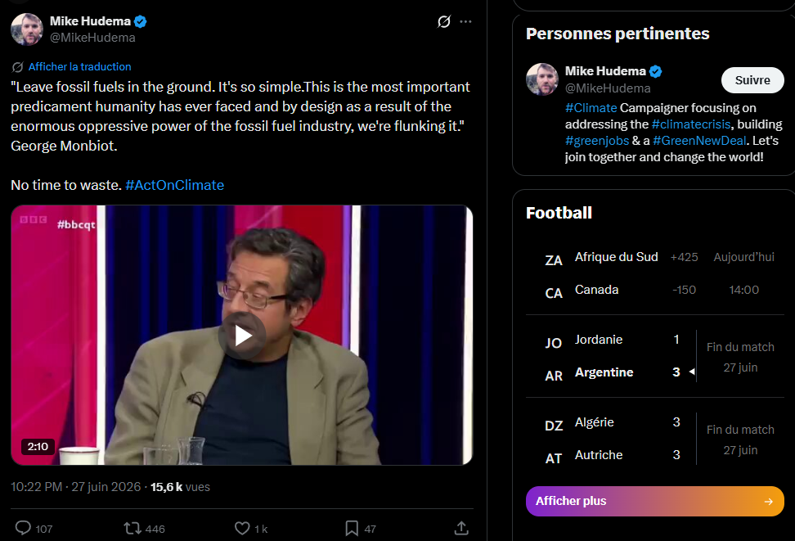Viewport: 795px width, 541px height.
Task: Open the three-dot more options menu
Action: coord(465,21)
